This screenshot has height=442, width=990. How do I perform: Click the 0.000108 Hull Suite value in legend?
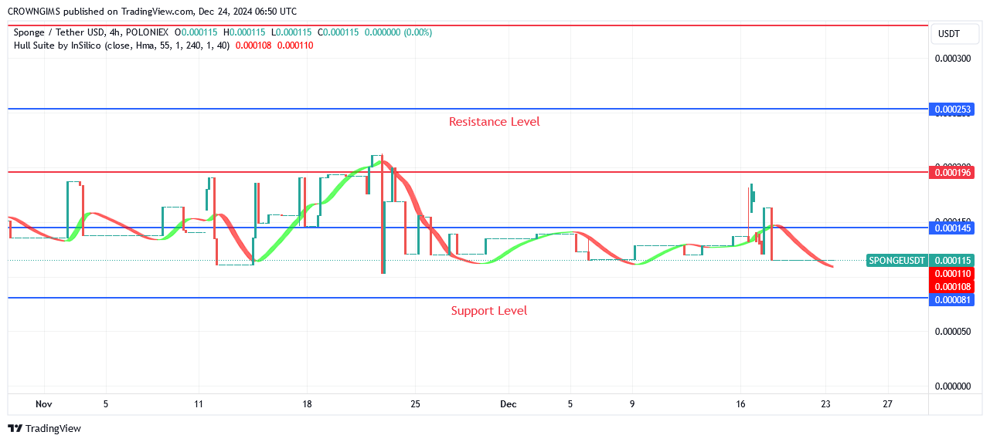pyautogui.click(x=253, y=45)
